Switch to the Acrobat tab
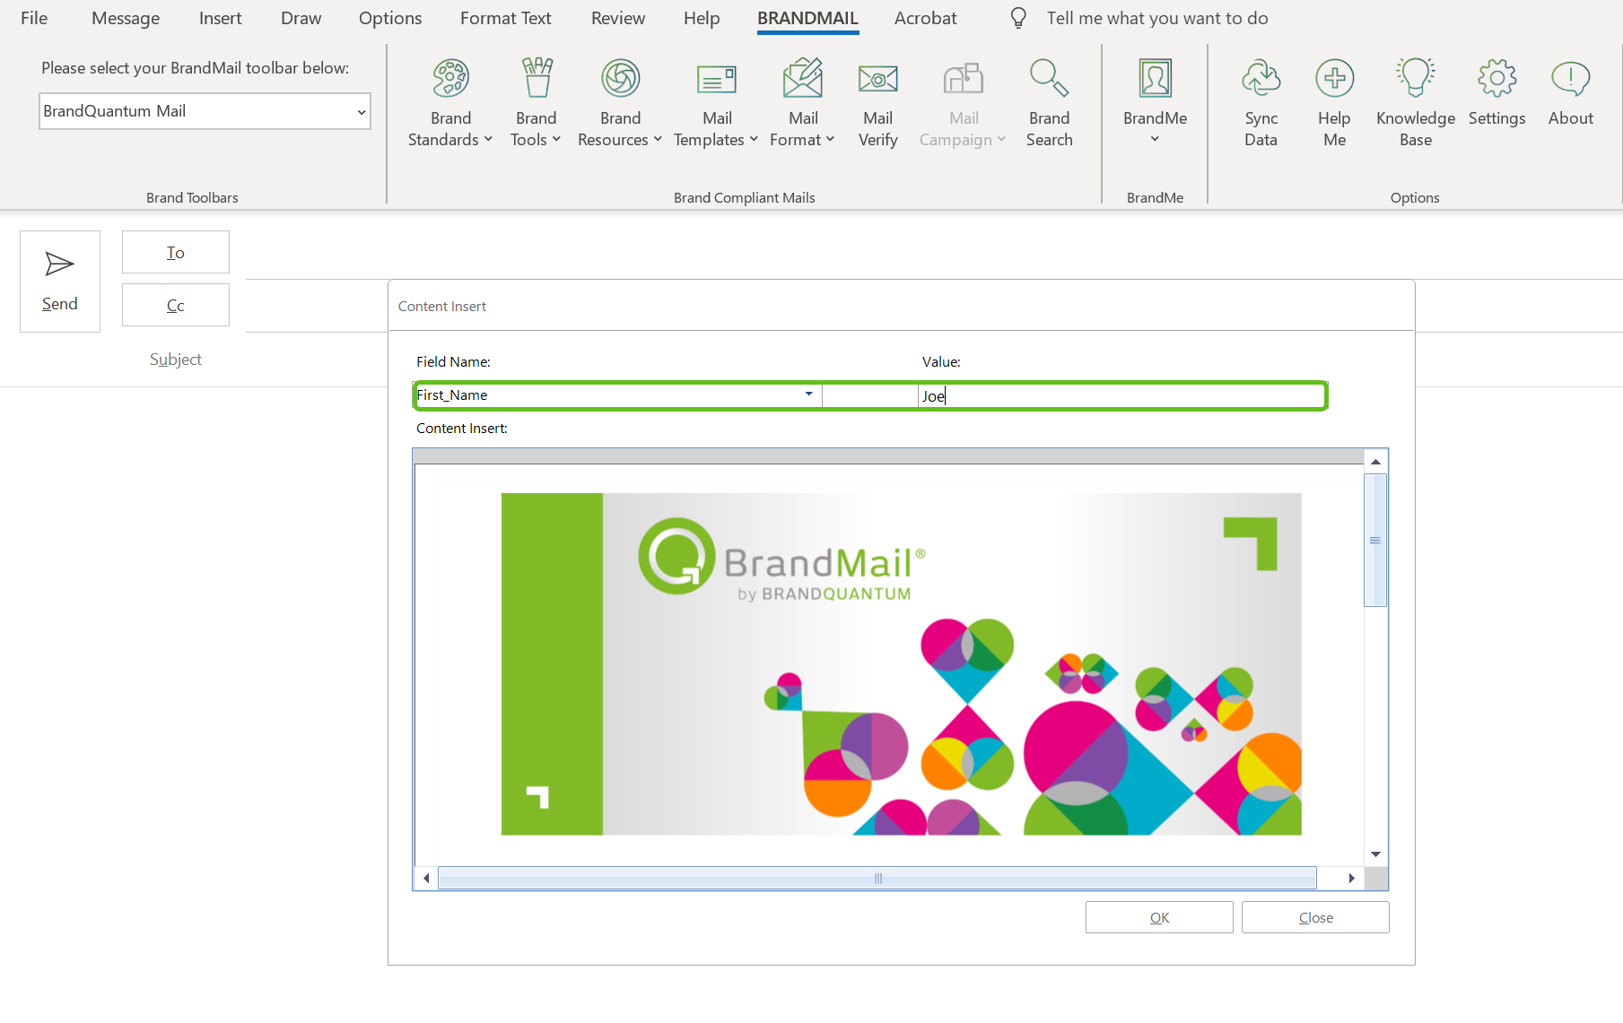1623x1023 pixels. 926,18
